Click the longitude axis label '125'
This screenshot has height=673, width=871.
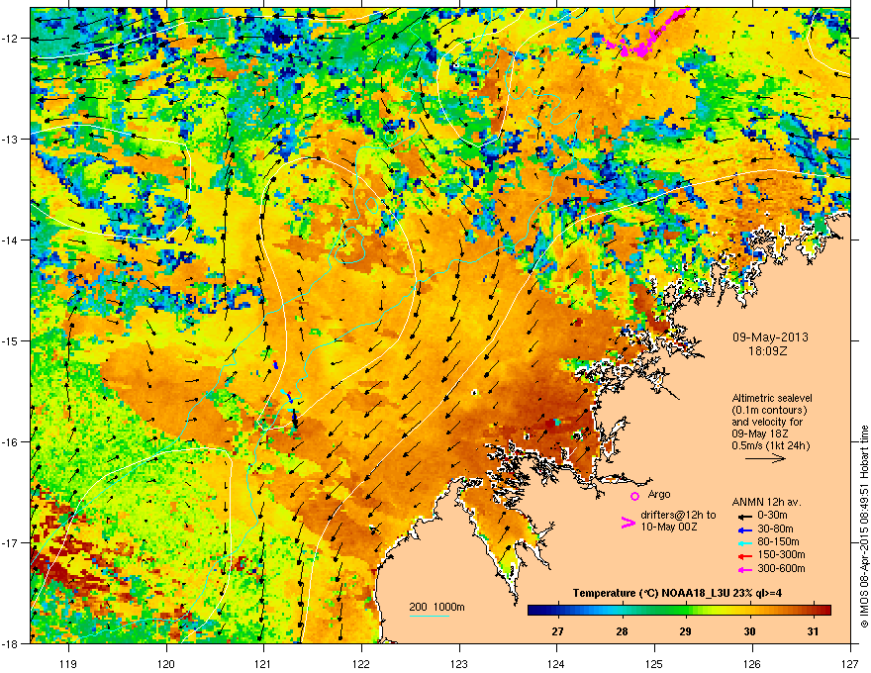tap(654, 663)
